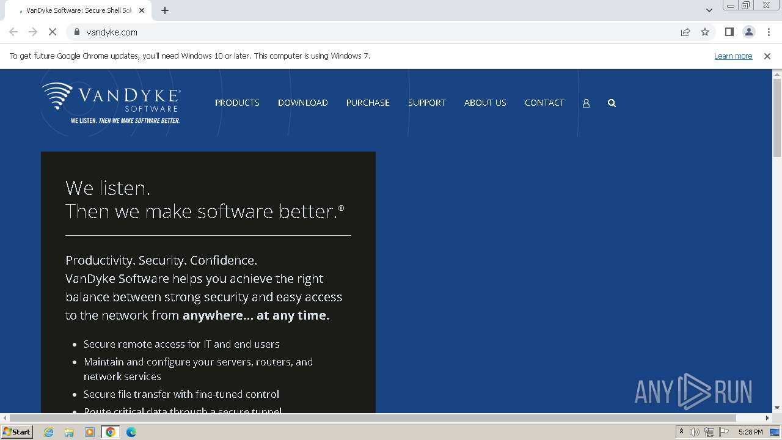
Task: Open the Action Center flag icon
Action: (725, 432)
